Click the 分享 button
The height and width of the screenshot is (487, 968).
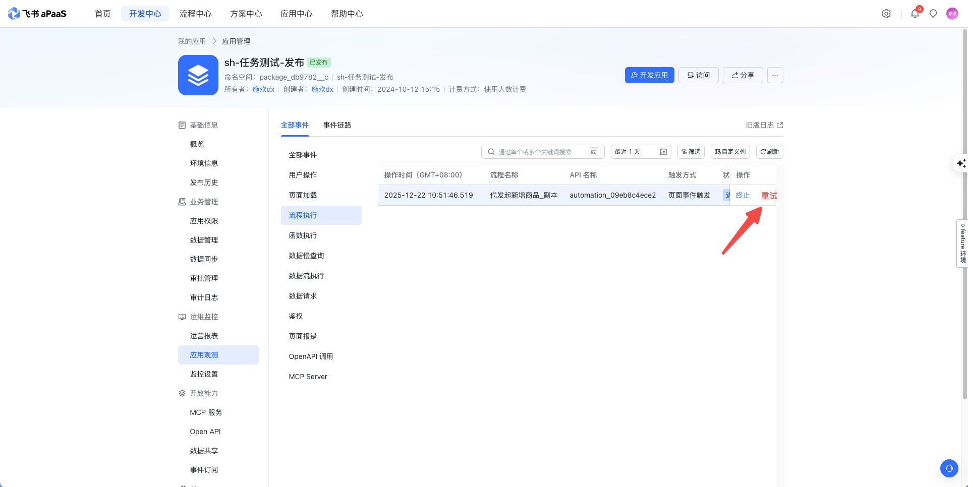743,75
